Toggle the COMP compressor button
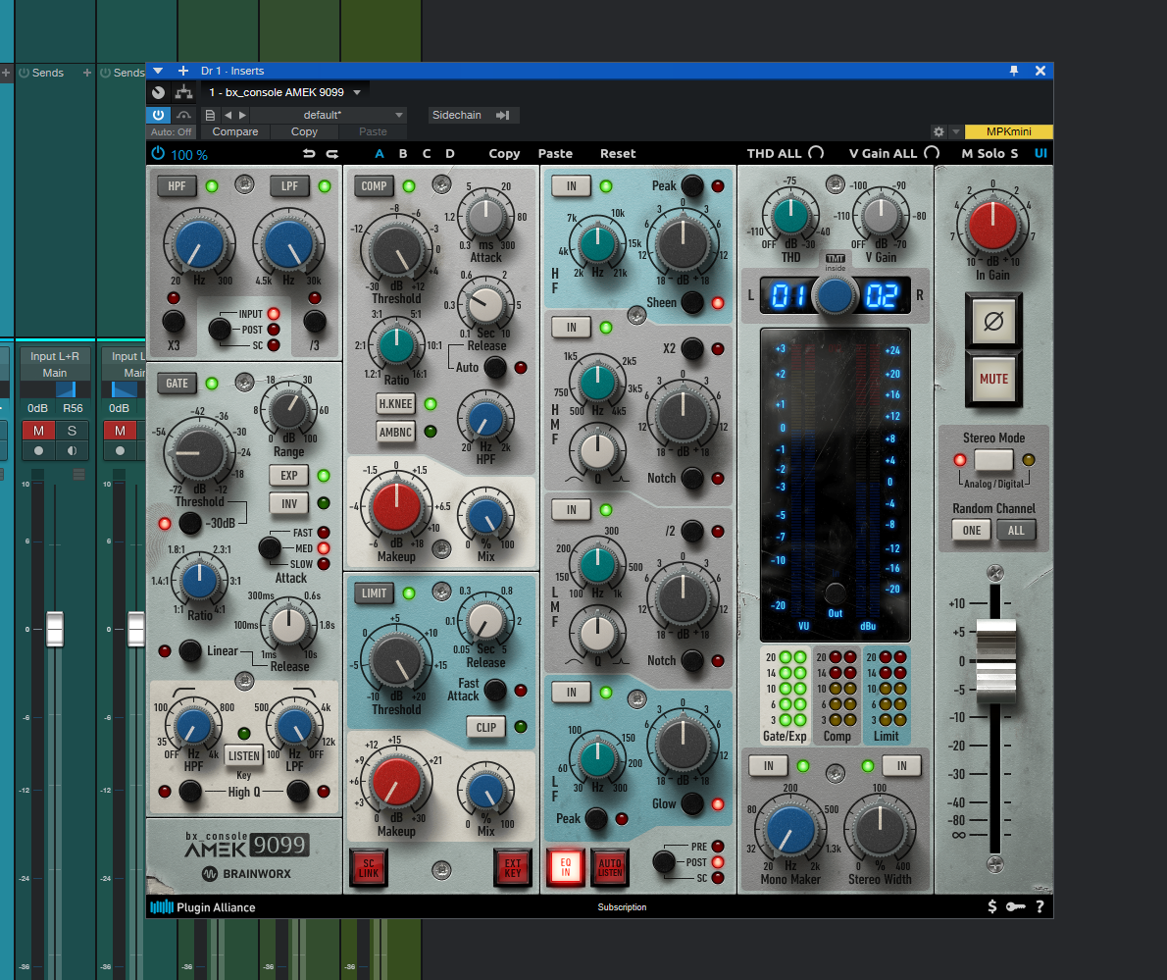 (x=374, y=186)
